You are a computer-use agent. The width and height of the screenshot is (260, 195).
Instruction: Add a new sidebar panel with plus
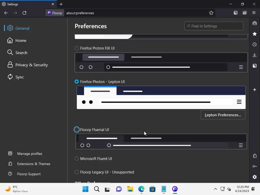(255, 90)
